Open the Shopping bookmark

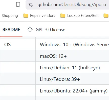tap(10, 16)
